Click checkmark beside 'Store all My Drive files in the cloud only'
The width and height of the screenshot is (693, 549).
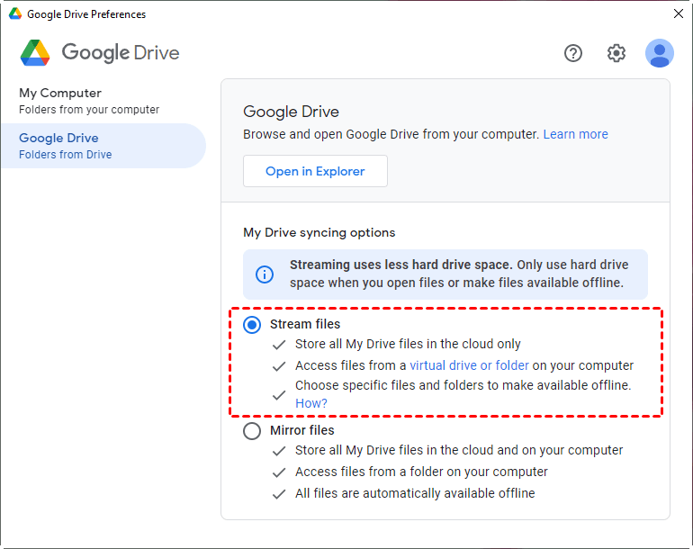click(x=279, y=345)
